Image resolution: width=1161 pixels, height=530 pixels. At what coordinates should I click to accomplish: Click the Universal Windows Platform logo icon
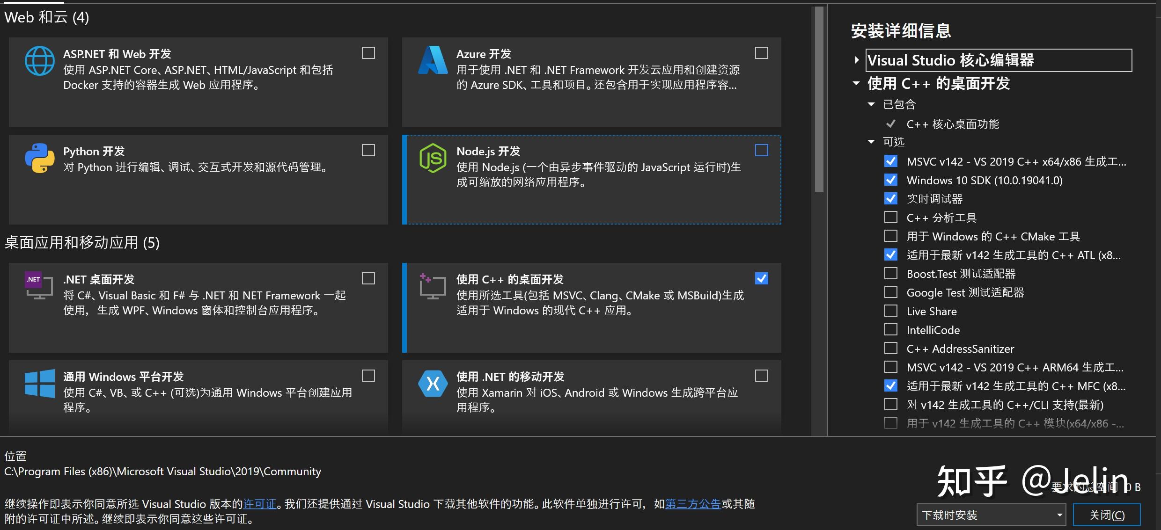point(40,384)
